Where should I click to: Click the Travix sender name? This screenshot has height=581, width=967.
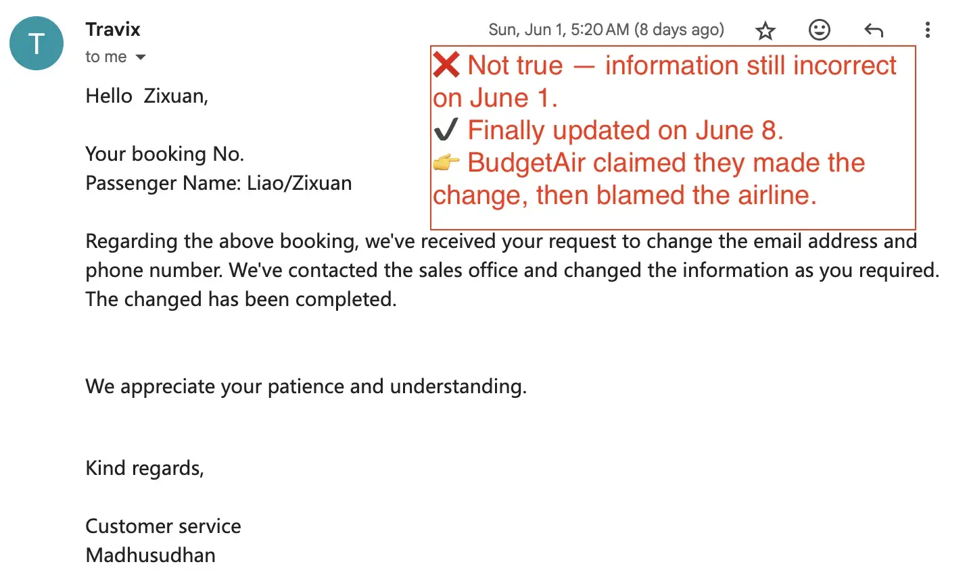[113, 29]
